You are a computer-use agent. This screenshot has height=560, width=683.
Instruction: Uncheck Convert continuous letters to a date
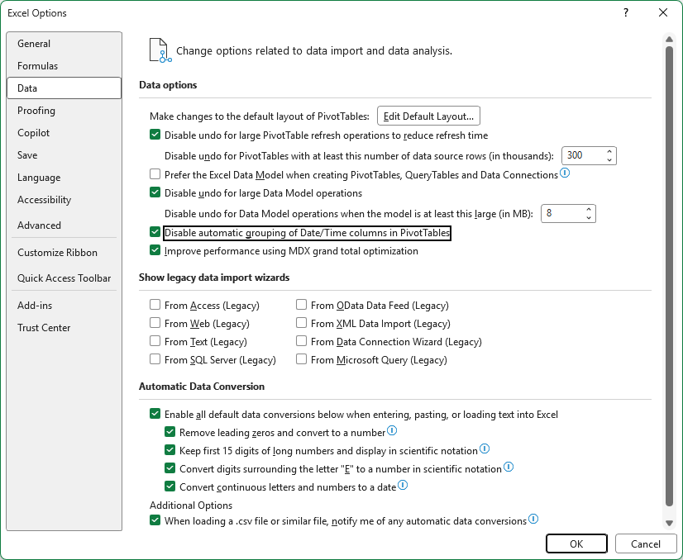point(170,486)
